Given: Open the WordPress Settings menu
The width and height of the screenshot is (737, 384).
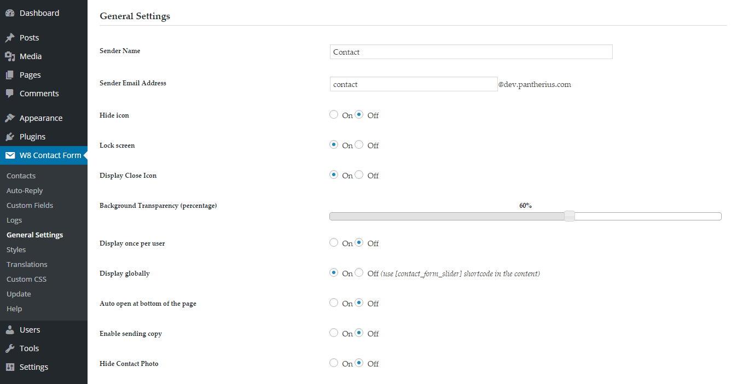Looking at the screenshot, I should (x=44, y=367).
